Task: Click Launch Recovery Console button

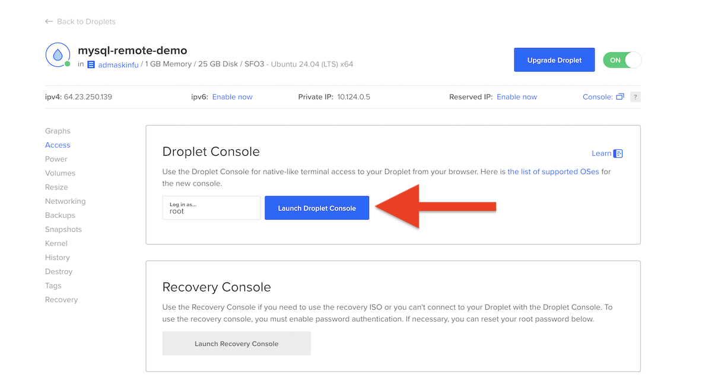Action: pyautogui.click(x=236, y=344)
